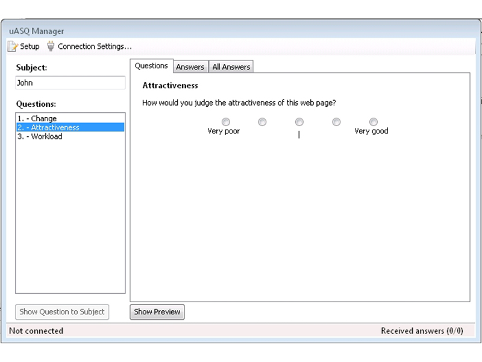Switch to the Questions tab

point(151,66)
